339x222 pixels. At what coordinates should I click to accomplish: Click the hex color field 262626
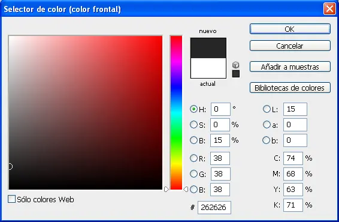[x=214, y=208]
